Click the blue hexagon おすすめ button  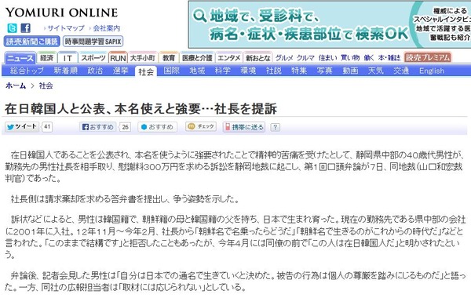158,127
